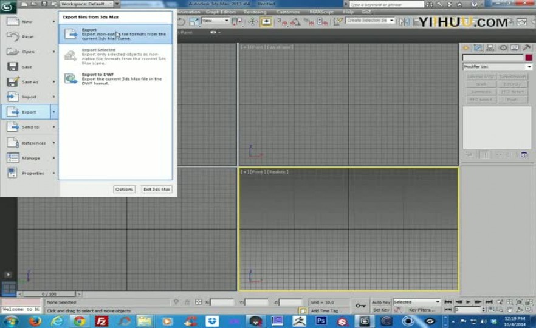Click the time slider 0/100 handle

click(49, 294)
